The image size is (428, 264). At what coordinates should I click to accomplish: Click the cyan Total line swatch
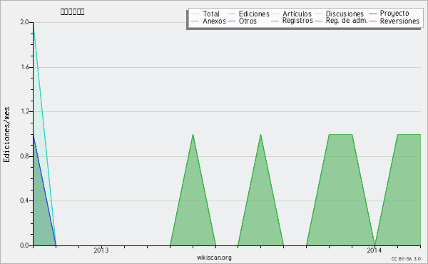pyautogui.click(x=195, y=14)
